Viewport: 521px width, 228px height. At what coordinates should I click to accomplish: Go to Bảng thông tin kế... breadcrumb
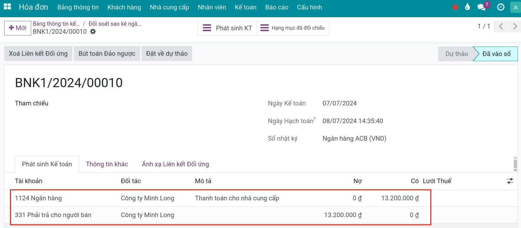point(56,24)
